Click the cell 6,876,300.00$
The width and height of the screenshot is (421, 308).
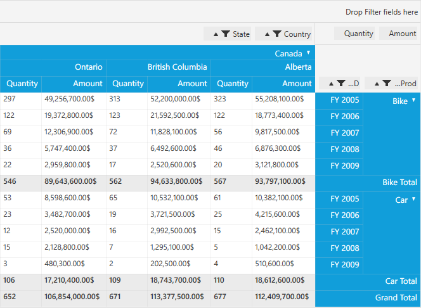283,149
